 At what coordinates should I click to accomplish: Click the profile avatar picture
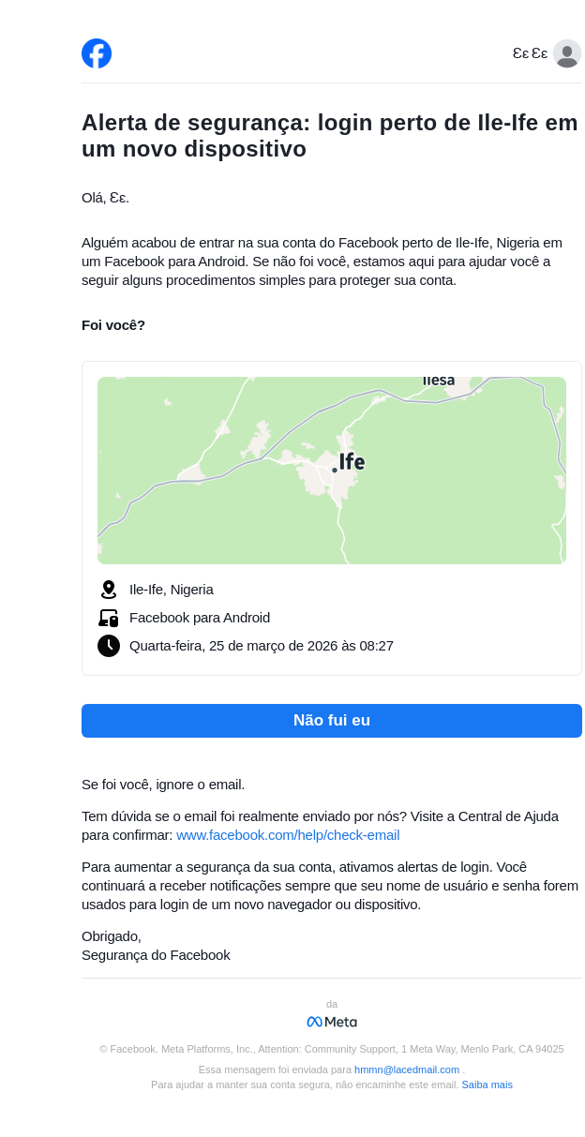(566, 53)
